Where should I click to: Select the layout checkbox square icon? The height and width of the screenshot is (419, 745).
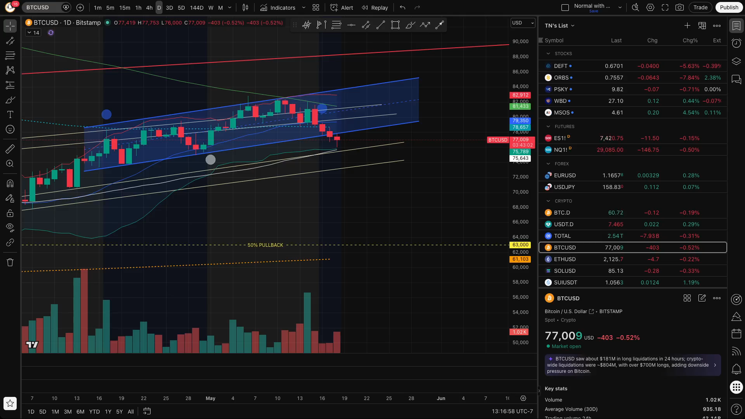[x=565, y=7]
